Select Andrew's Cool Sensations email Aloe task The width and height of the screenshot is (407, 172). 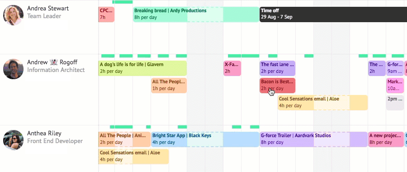pyautogui.click(x=322, y=103)
